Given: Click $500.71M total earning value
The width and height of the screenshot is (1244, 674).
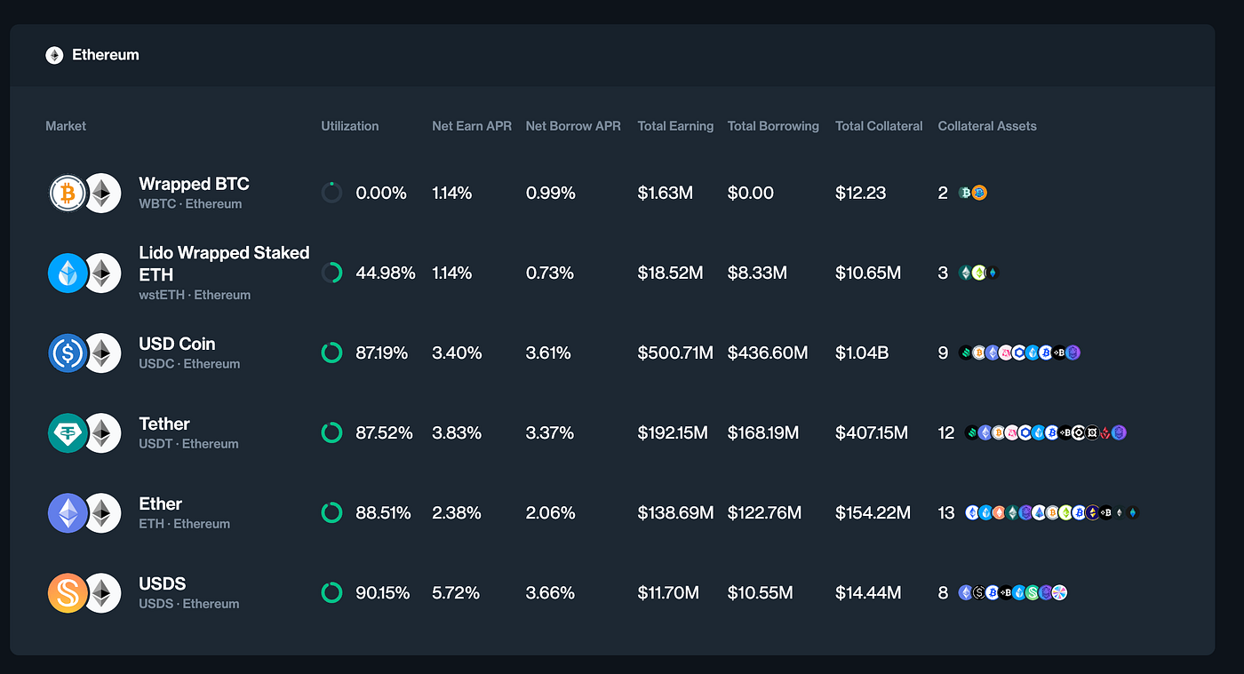Looking at the screenshot, I should coord(675,353).
